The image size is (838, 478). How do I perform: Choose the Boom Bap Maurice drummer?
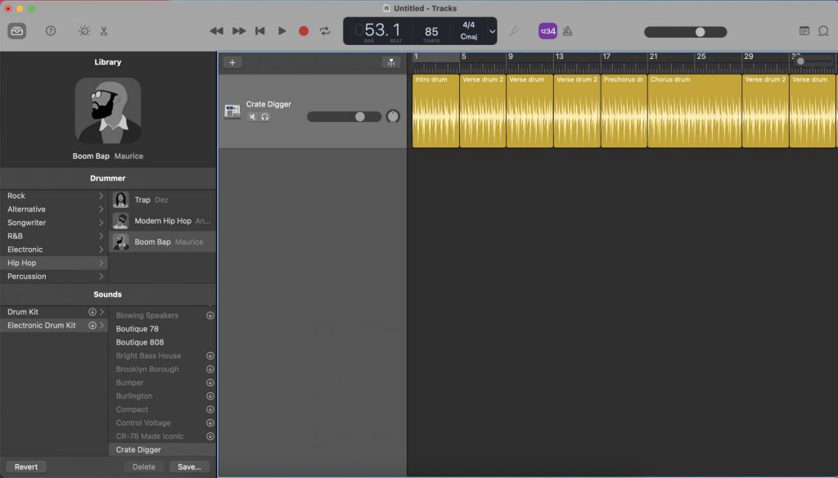point(163,241)
